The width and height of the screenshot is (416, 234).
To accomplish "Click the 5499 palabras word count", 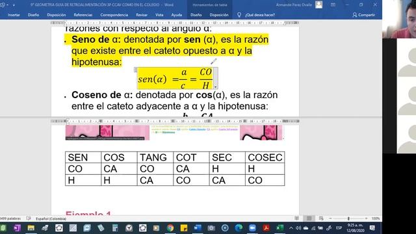I will pyautogui.click(x=10, y=218).
